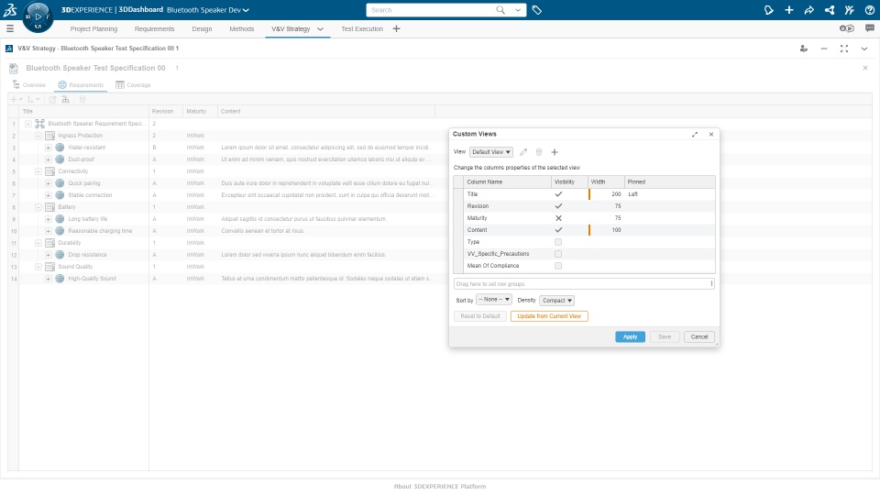The image size is (880, 495).
Task: Click the row groups options dots
Action: [711, 284]
